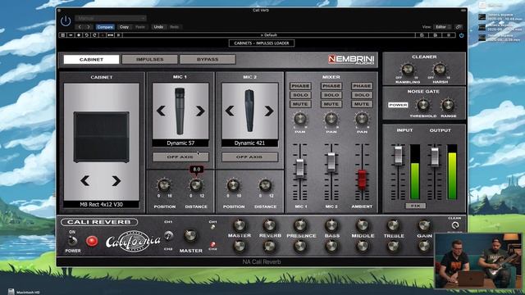Solo the Mic 1 mixer channel
This screenshot has width=525, height=295.
tap(300, 95)
